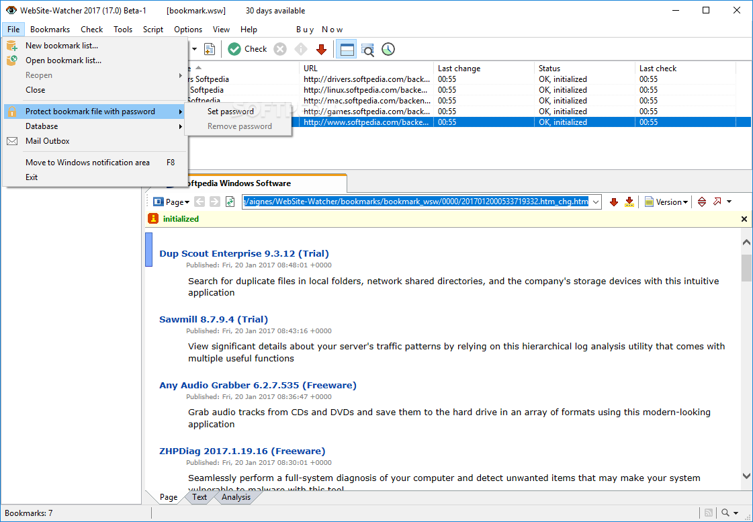Screen dimensions: 753x522
Task: Open the Options menu
Action: [188, 30]
